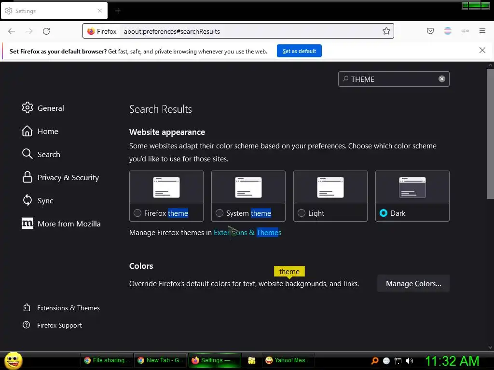Image resolution: width=494 pixels, height=370 pixels.
Task: Open More from Mozilla category
Action: point(61,224)
